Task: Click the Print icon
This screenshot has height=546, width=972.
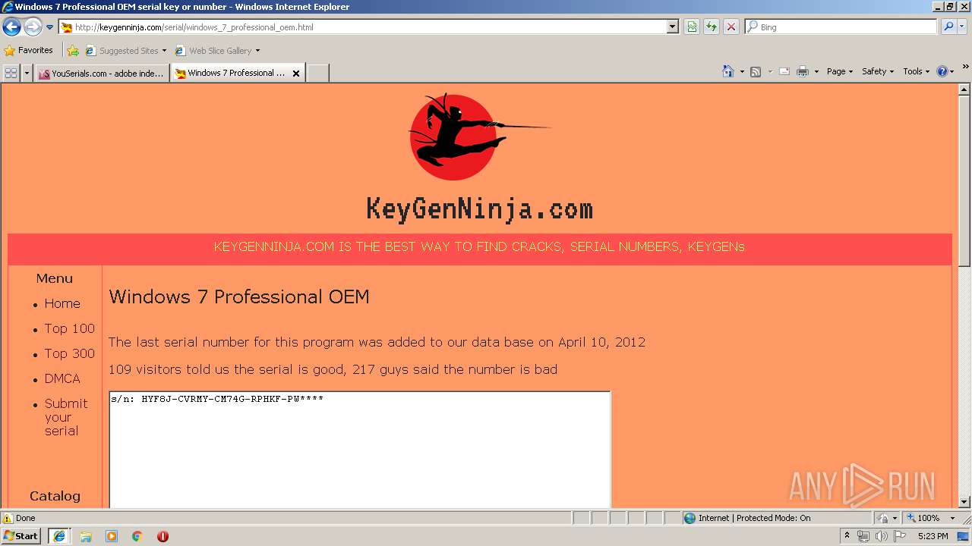Action: 803,71
